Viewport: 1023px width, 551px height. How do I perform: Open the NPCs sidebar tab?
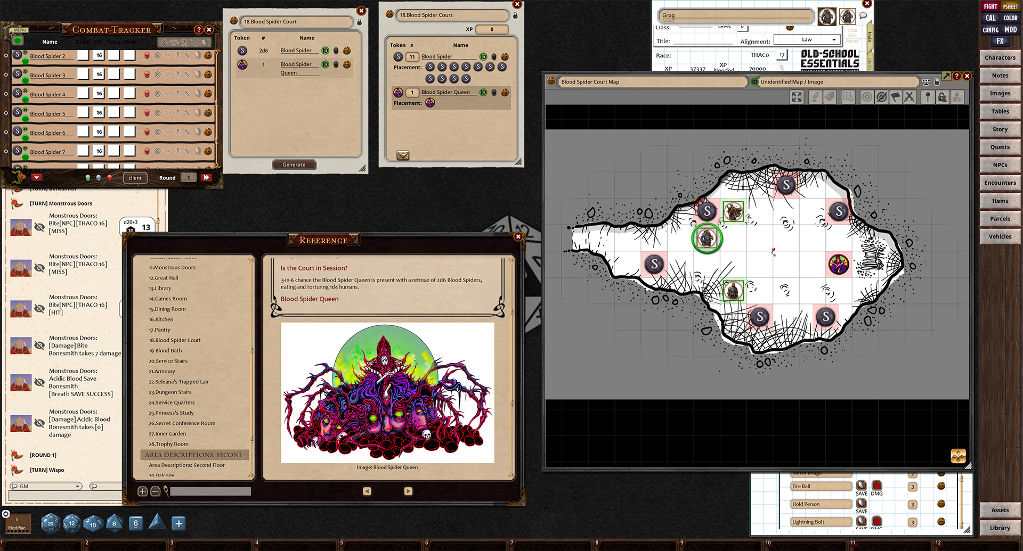point(1000,165)
